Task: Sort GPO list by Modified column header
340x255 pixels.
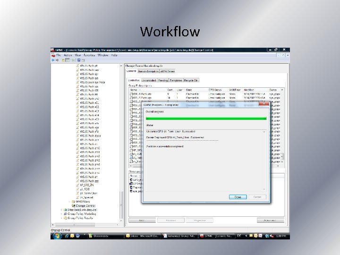Action: (255, 90)
